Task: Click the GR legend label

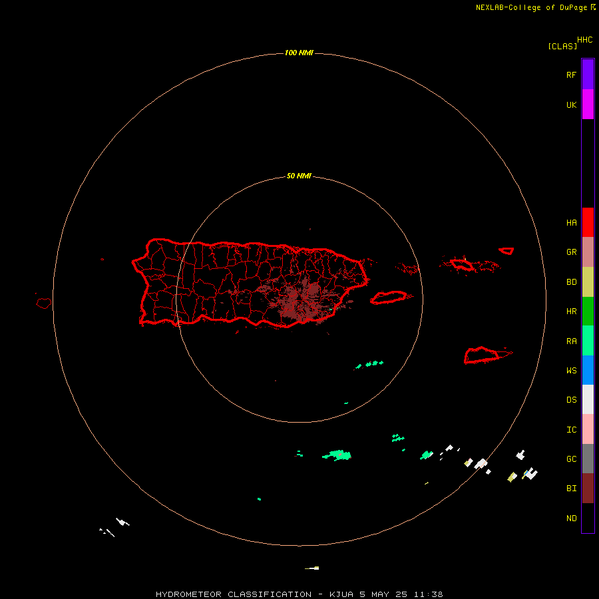Action: [x=571, y=252]
